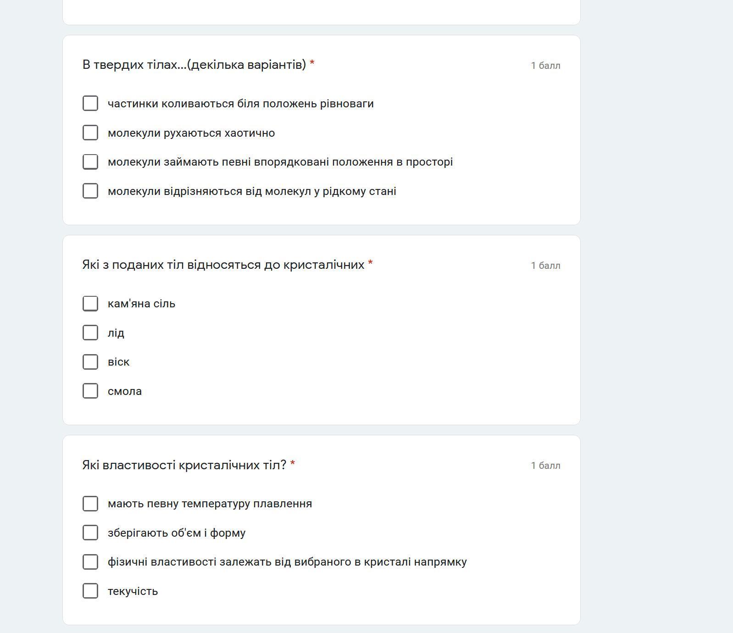Check 'мають певну температуру плавлення' checkbox
Screen dimensions: 733x633
point(90,503)
